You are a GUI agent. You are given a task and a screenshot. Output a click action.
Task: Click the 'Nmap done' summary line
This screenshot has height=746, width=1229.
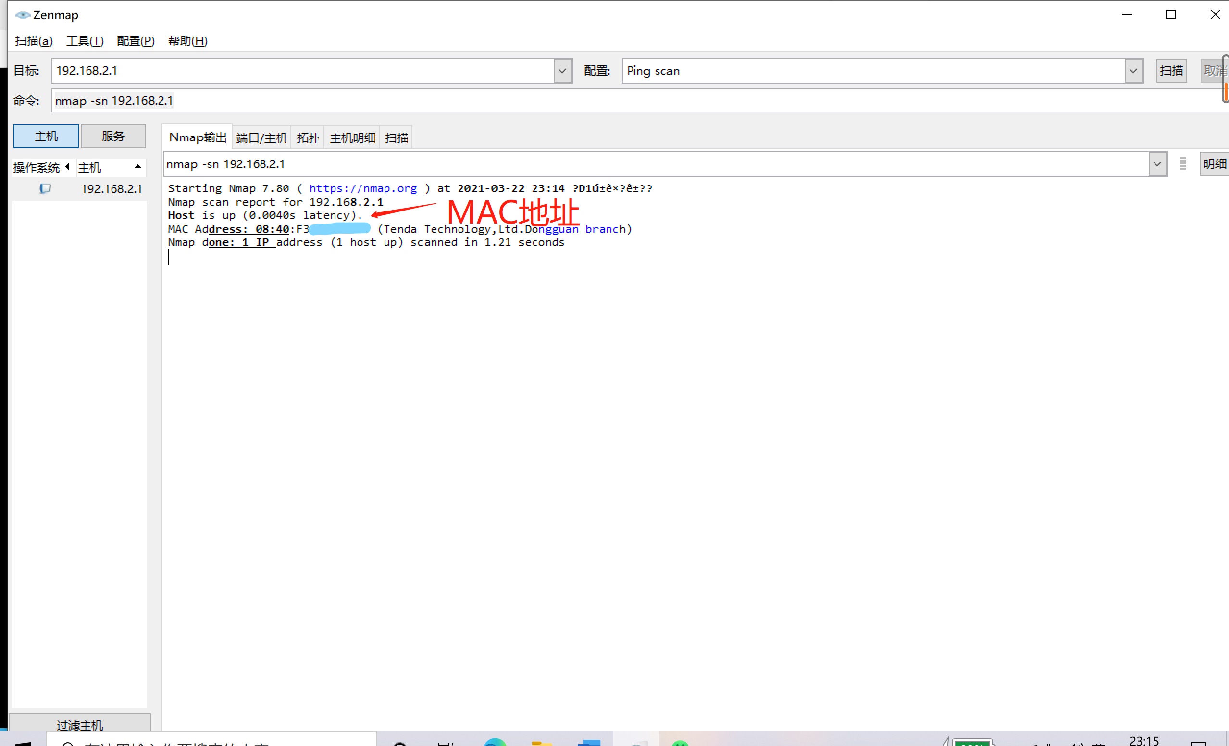[x=366, y=242]
